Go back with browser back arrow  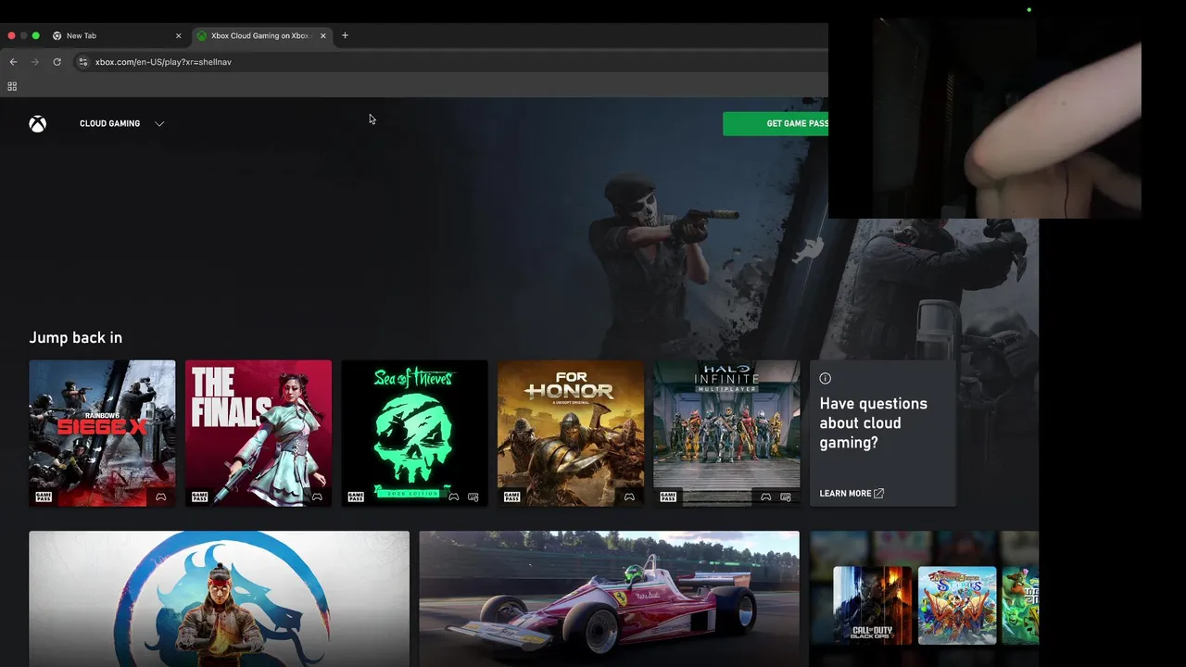click(13, 62)
